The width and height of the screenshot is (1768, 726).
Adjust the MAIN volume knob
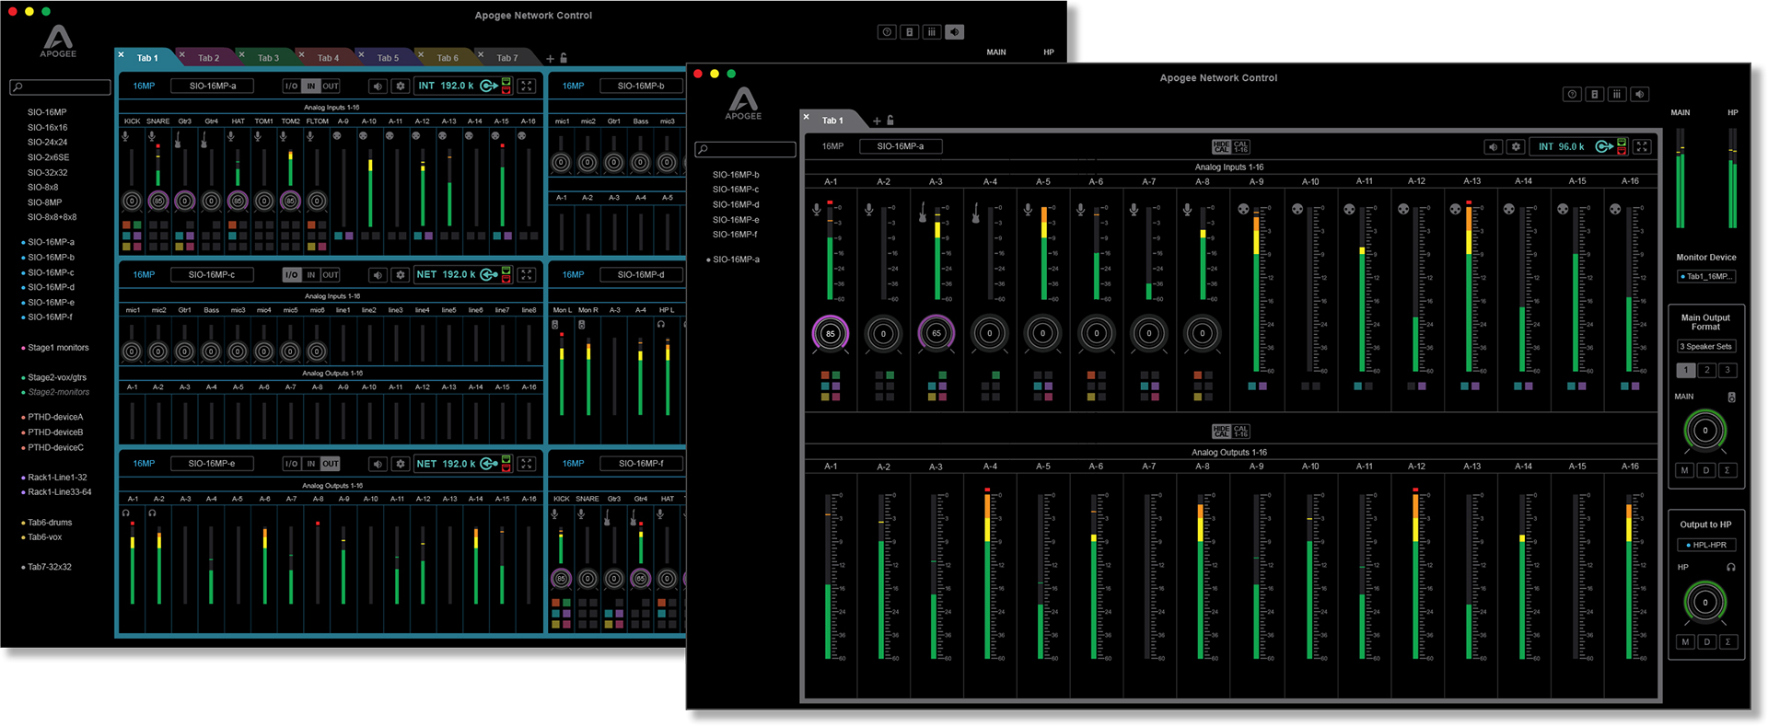(x=1704, y=430)
